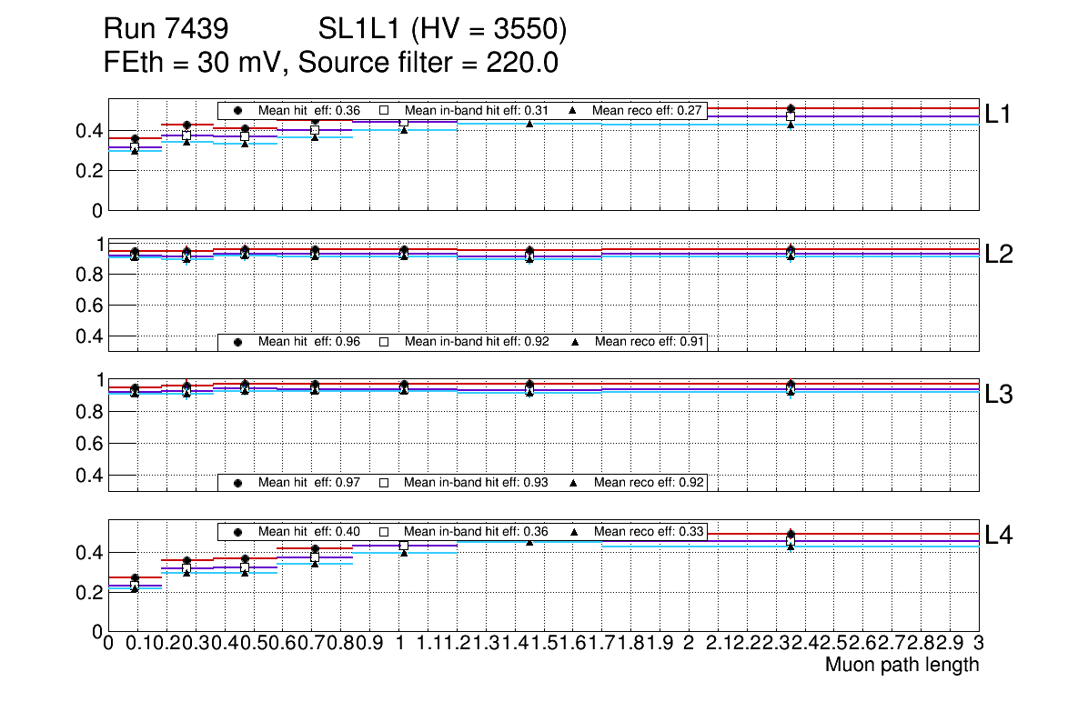This screenshot has height=702, width=1088.
Task: Click the open square marker in L1 legend
Action: [383, 111]
